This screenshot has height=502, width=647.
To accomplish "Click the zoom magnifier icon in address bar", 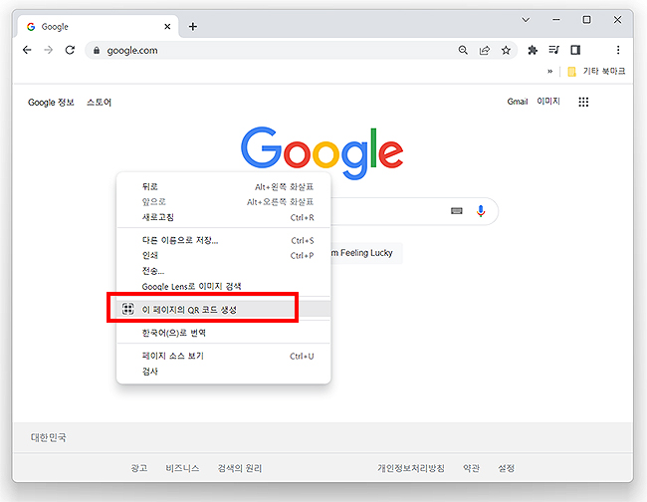I will click(x=463, y=50).
